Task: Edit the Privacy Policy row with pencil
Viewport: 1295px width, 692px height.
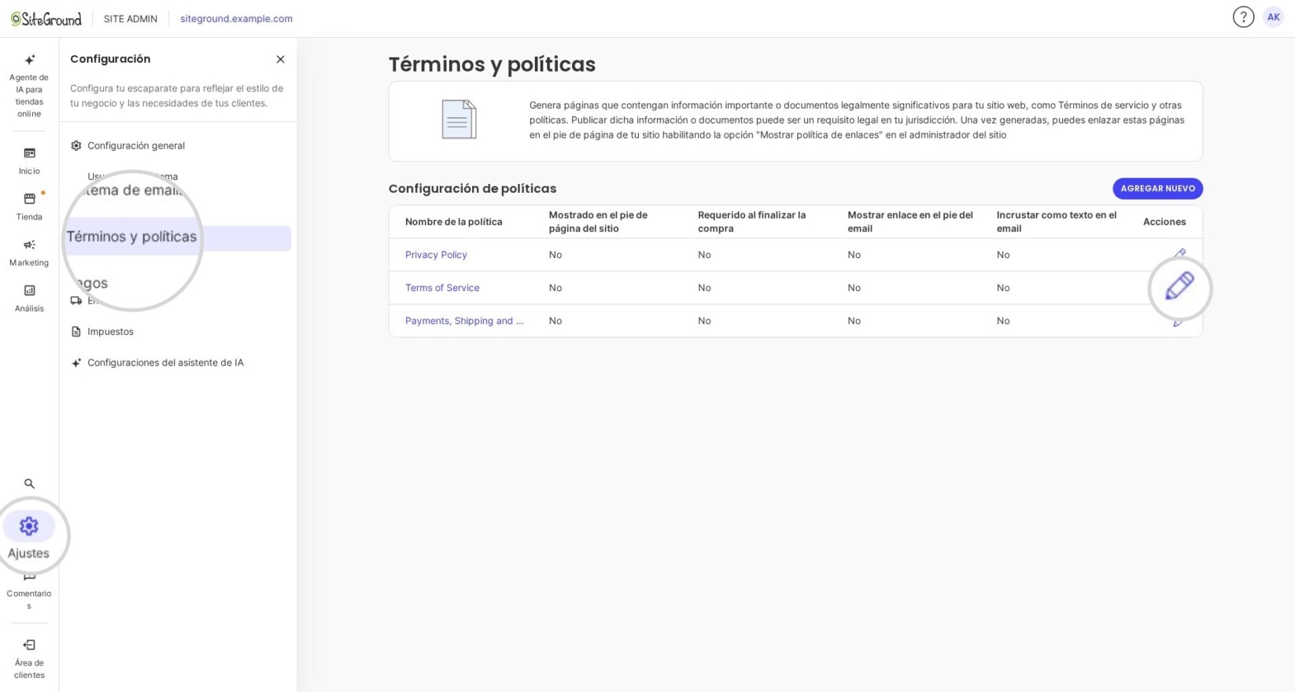Action: pyautogui.click(x=1180, y=254)
